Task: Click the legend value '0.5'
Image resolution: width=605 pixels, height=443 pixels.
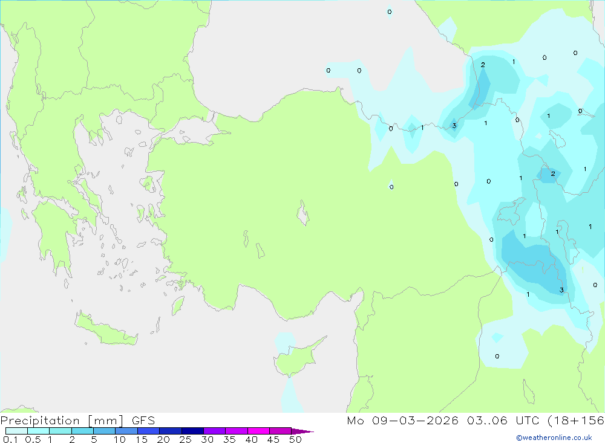Action: pos(33,439)
